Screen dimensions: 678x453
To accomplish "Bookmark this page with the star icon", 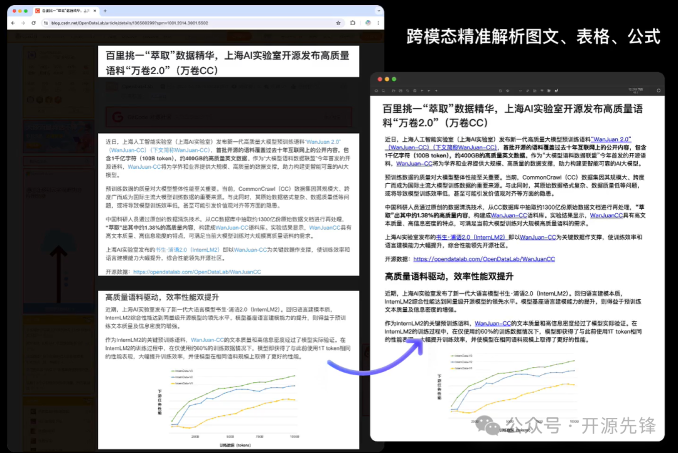I will click(x=338, y=23).
